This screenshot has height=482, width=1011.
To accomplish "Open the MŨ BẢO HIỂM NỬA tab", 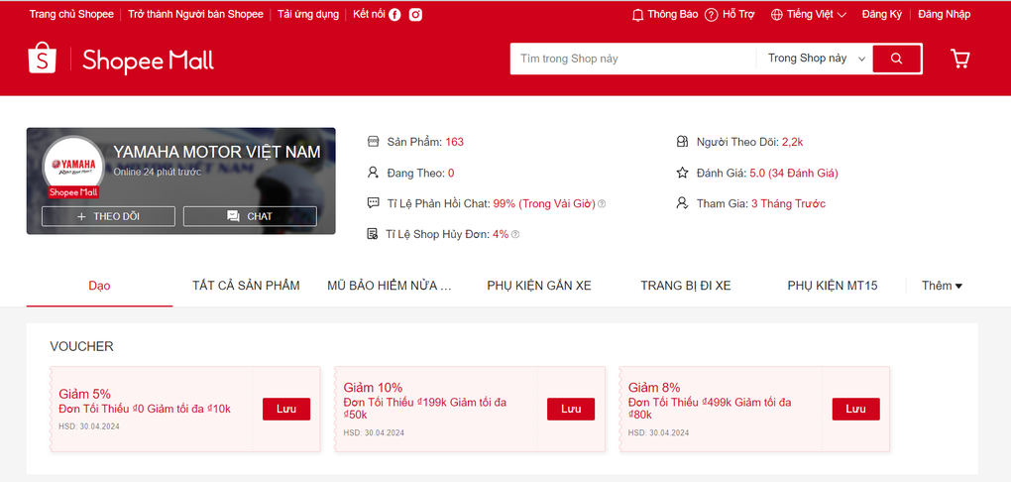I will (x=390, y=286).
